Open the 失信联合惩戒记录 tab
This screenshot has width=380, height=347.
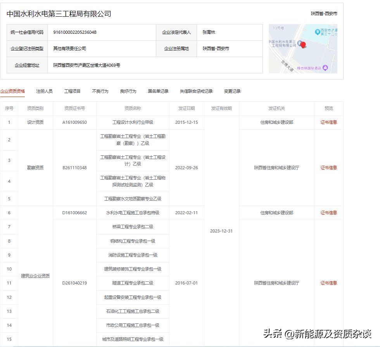[x=197, y=91]
